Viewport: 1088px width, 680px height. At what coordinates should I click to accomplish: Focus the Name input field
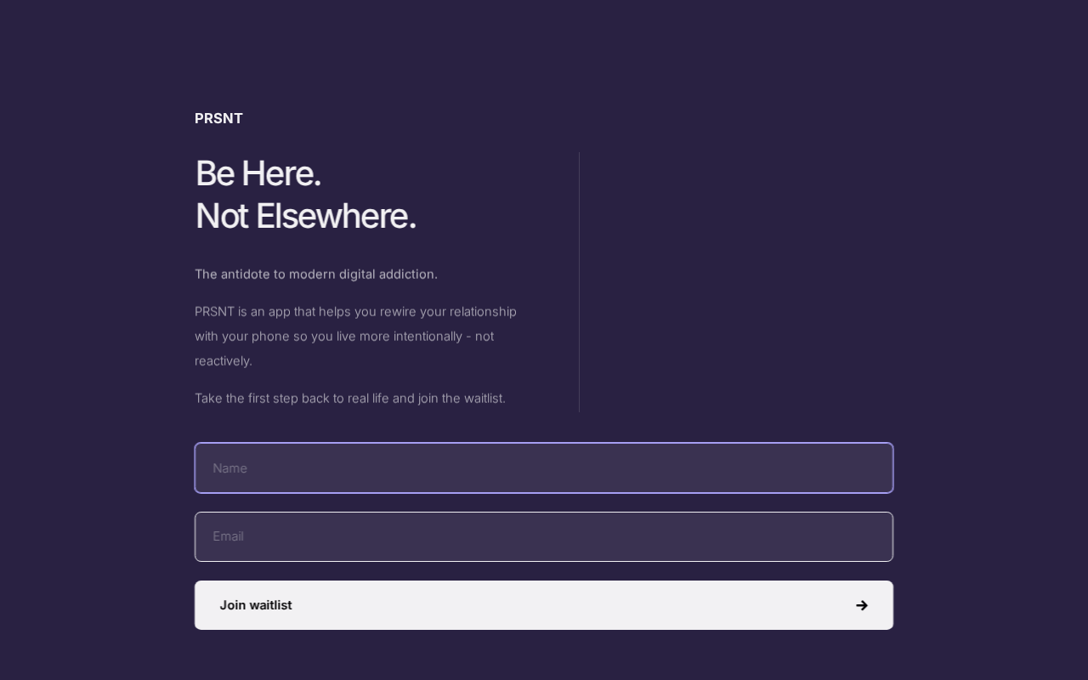pyautogui.click(x=544, y=468)
